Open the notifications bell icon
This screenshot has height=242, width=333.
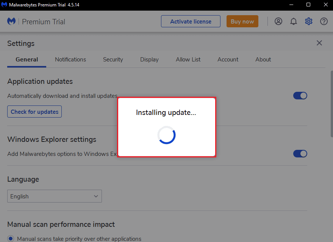point(294,21)
